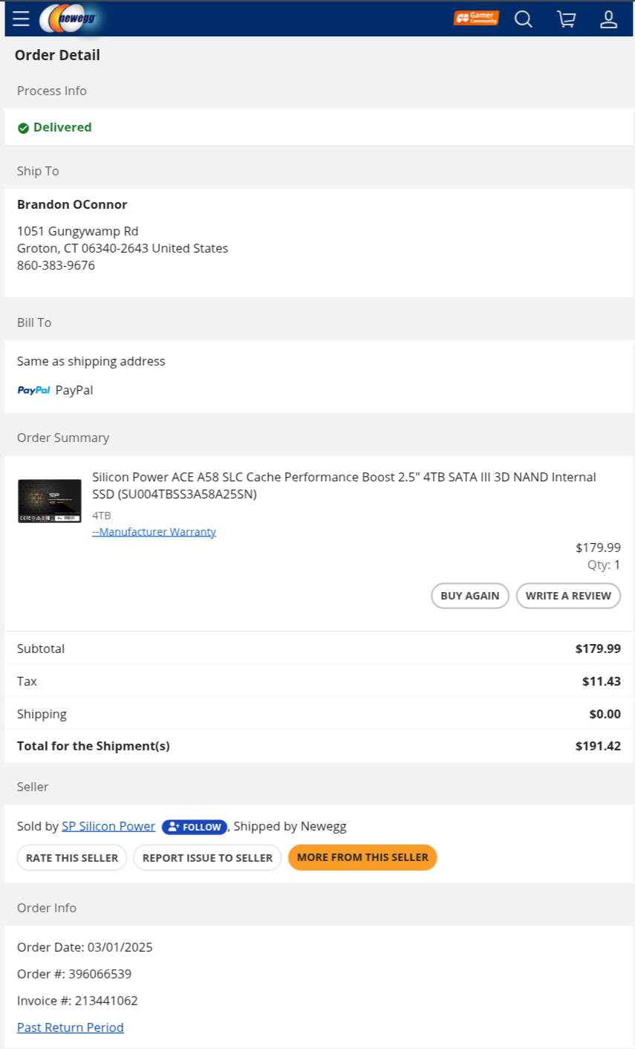Screen dimensions: 635x1049
Task: Visit the SP Silicon Power seller page
Action: (x=108, y=826)
